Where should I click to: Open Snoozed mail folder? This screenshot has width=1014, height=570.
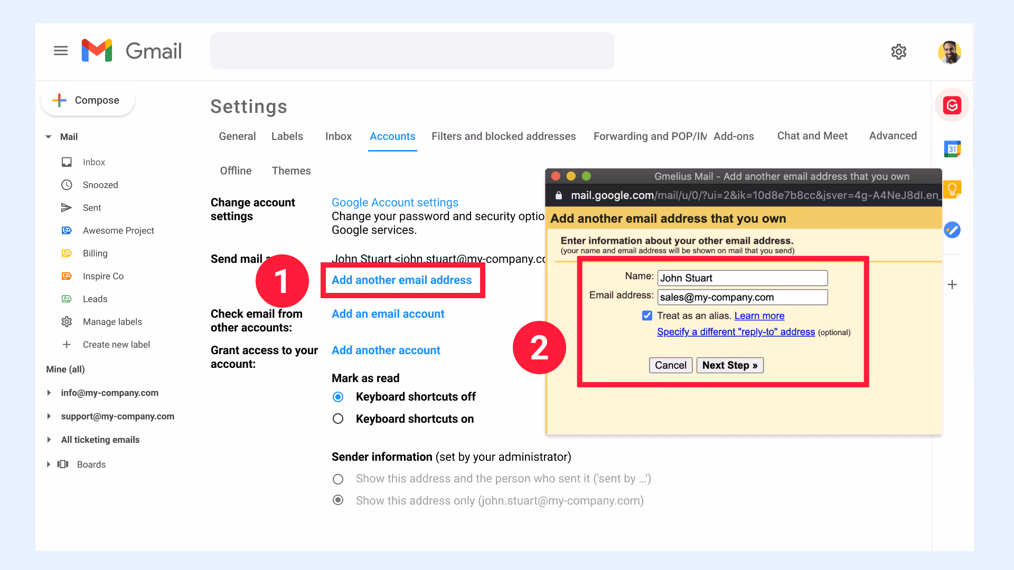click(x=100, y=185)
